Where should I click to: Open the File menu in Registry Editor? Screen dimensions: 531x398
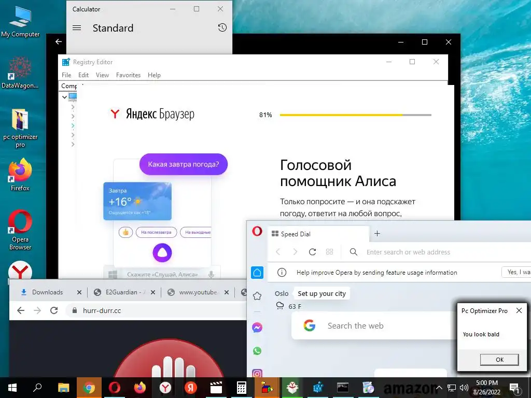[x=66, y=75]
